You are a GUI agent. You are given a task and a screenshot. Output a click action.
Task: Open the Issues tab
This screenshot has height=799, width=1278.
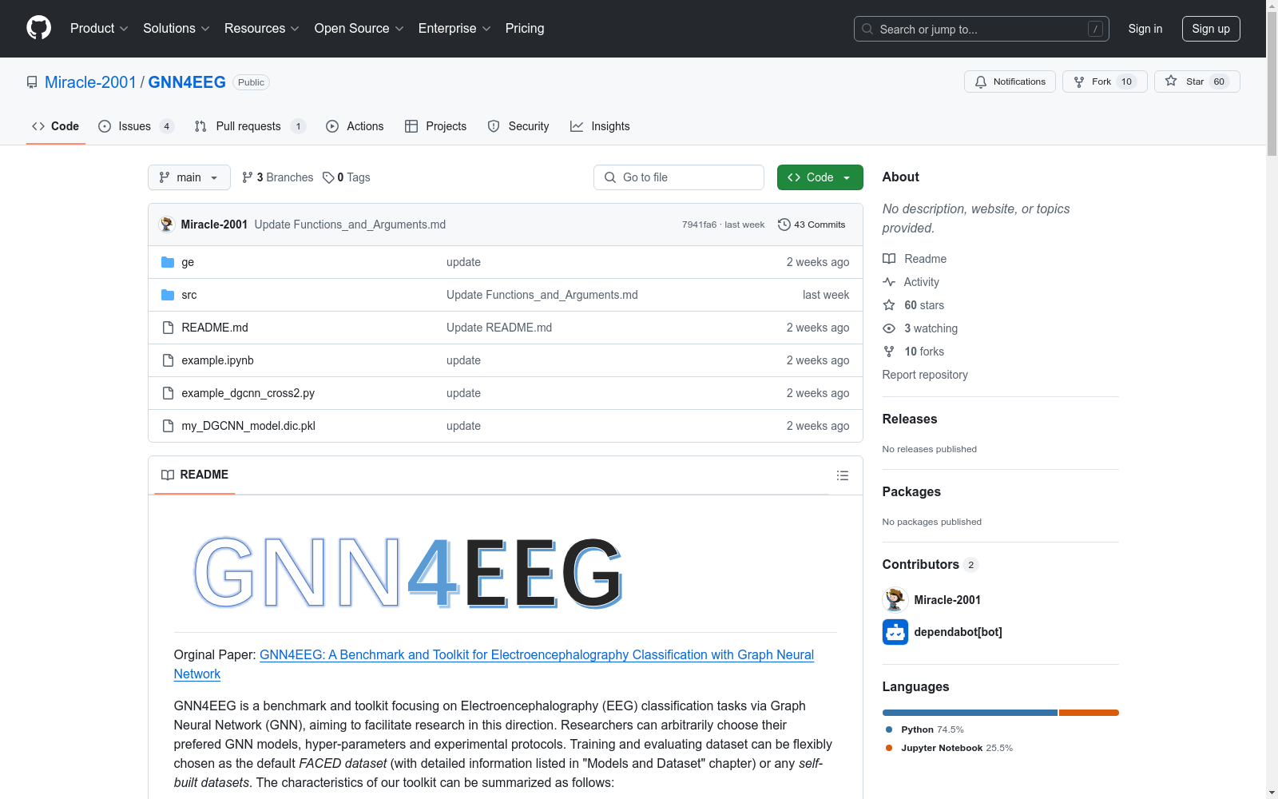click(x=136, y=126)
